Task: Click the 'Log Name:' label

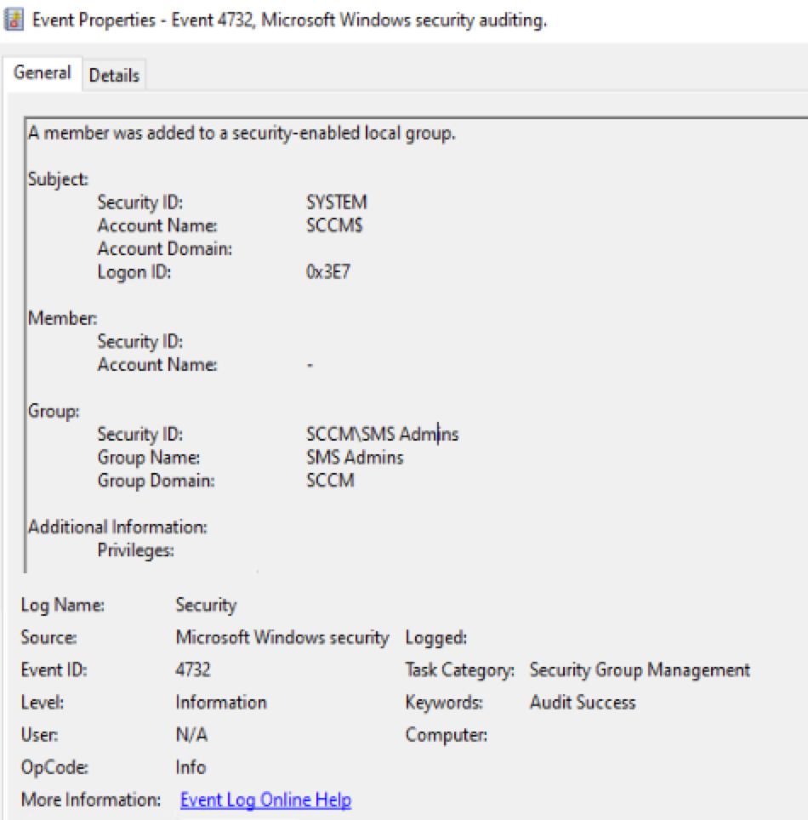Action: pos(62,605)
